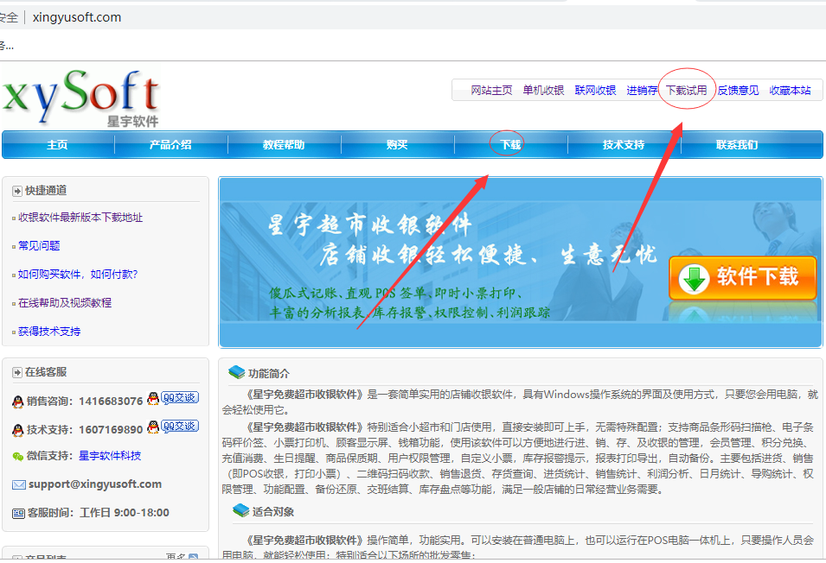Click the penguin icon beside 技术支持
The height and width of the screenshot is (563, 826).
pos(18,430)
